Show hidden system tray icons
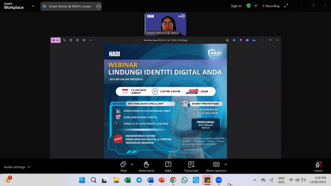Viewport: 331px width, 186px height. (x=255, y=180)
